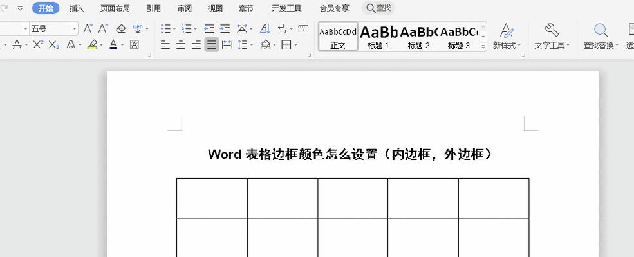Open the phonetic guide (wén) tool
The height and width of the screenshot is (257, 634).
(138, 29)
